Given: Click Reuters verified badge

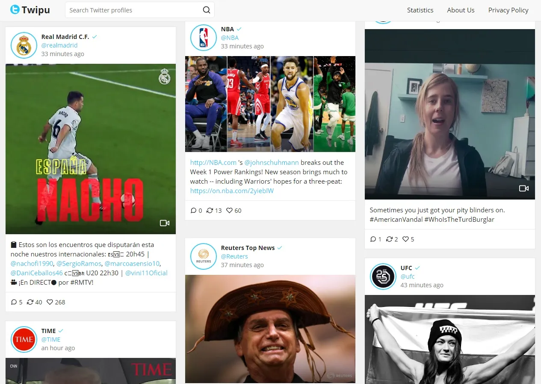Looking at the screenshot, I should click(280, 248).
